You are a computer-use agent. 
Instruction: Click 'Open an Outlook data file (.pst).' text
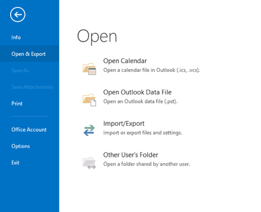[140, 101]
